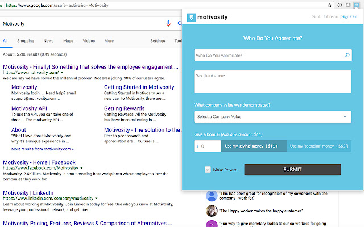Open the Motivosity API sitelink
Viewport: 364px width, 227px height.
point(29,108)
